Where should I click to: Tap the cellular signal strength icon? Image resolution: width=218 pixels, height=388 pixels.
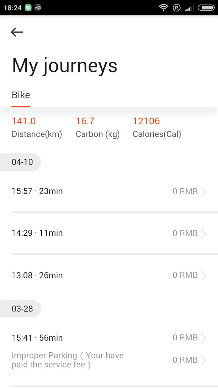pyautogui.click(x=189, y=7)
